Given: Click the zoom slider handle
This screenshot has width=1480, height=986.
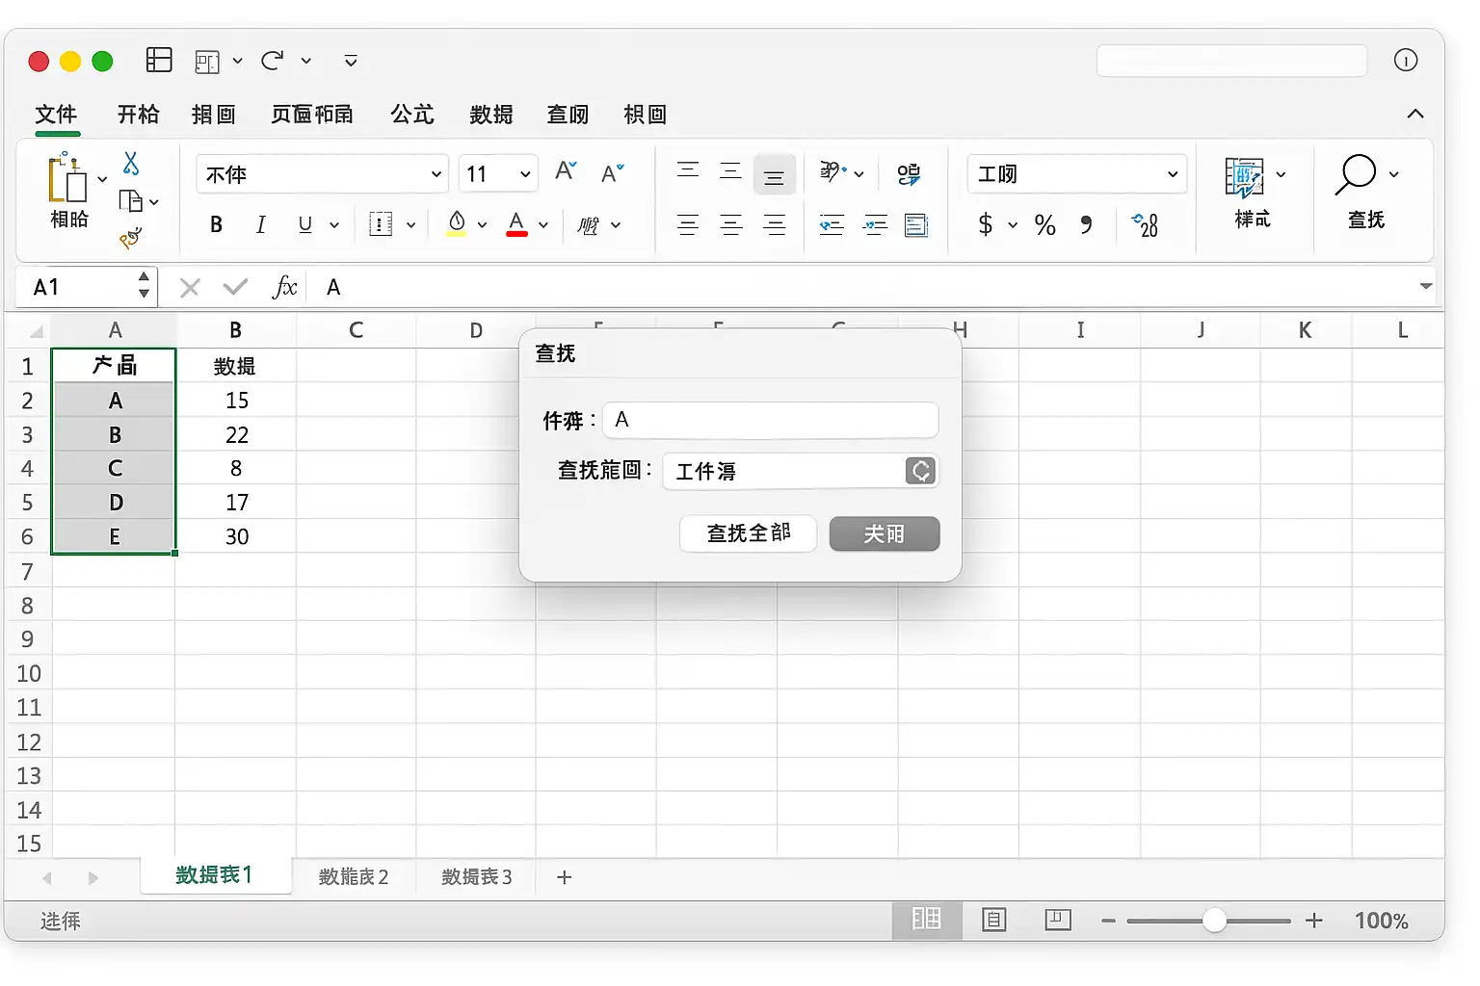Looking at the screenshot, I should point(1214,921).
